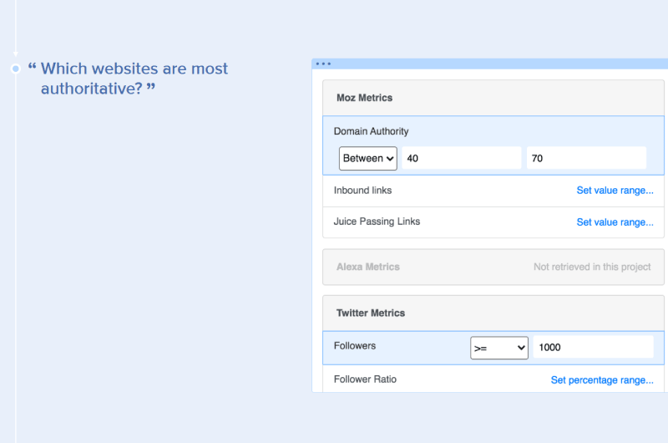Screen dimensions: 668x443
Task: Click the Domain Authority minimum field showing 40
Action: pyautogui.click(x=462, y=158)
